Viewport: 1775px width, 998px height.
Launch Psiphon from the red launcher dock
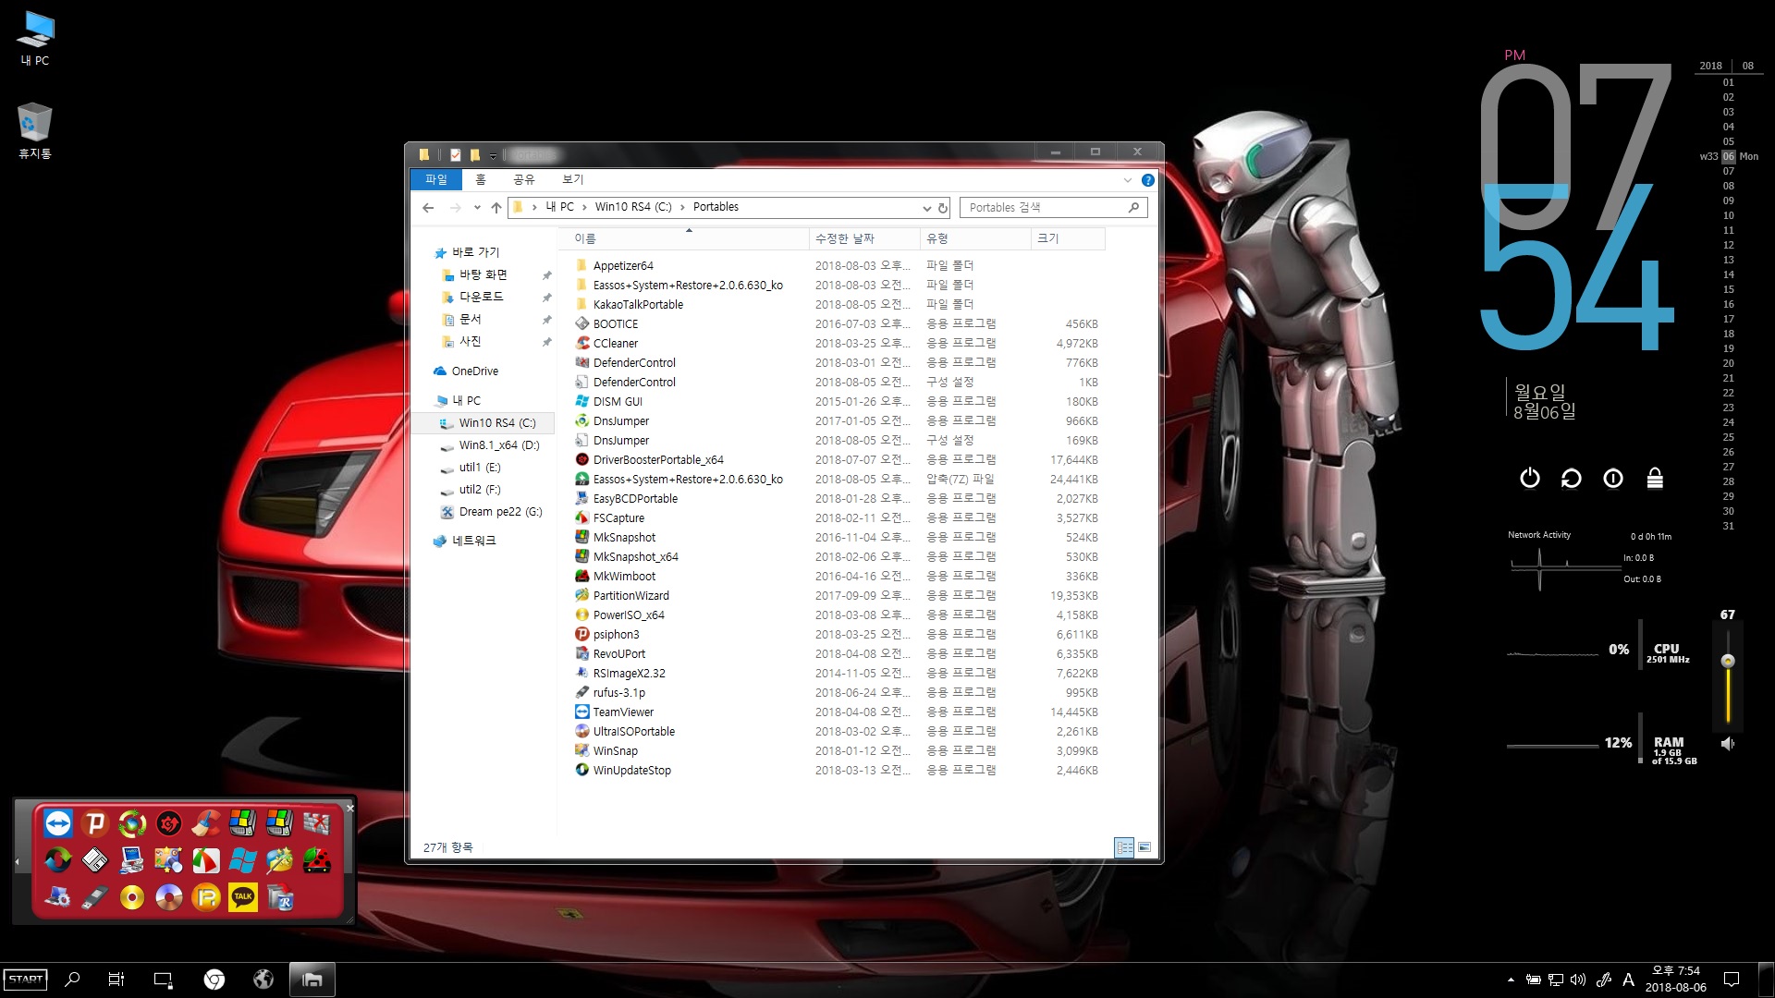pyautogui.click(x=95, y=823)
